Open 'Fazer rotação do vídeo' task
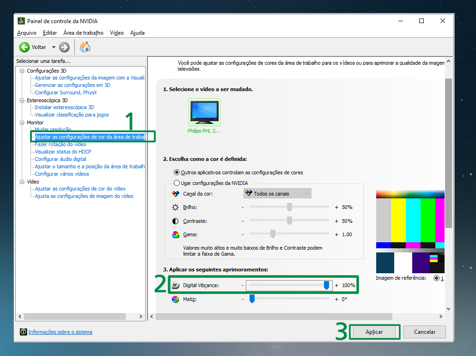Screen dimensions: 476x356 [x=61, y=144]
